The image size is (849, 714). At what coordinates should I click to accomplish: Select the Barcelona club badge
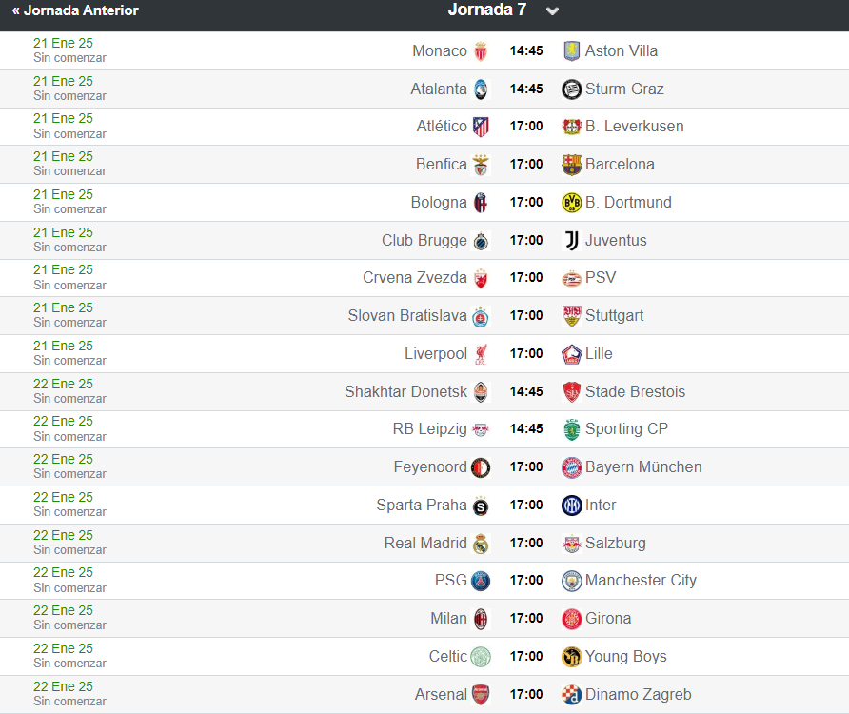pyautogui.click(x=571, y=165)
